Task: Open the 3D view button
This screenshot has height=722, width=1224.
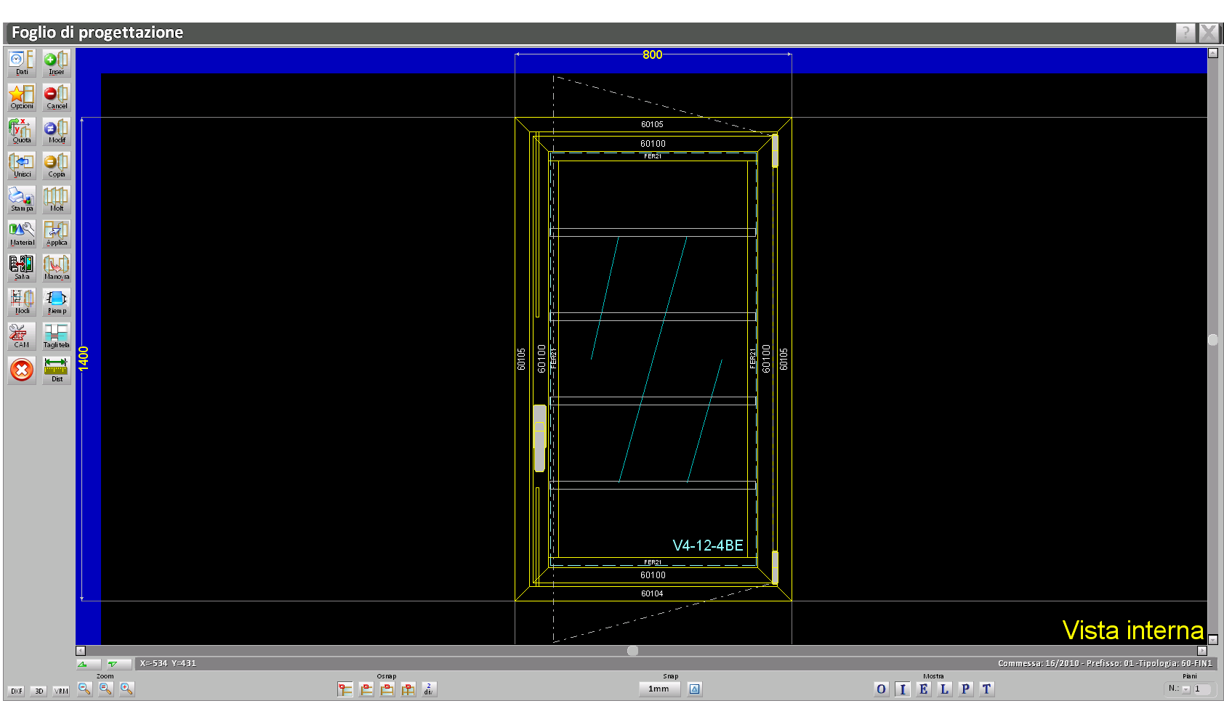Action: [x=39, y=691]
